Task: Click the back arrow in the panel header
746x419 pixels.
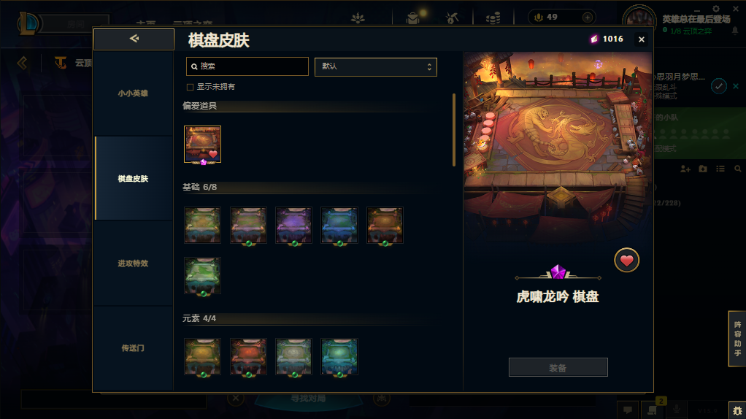Action: (134, 39)
